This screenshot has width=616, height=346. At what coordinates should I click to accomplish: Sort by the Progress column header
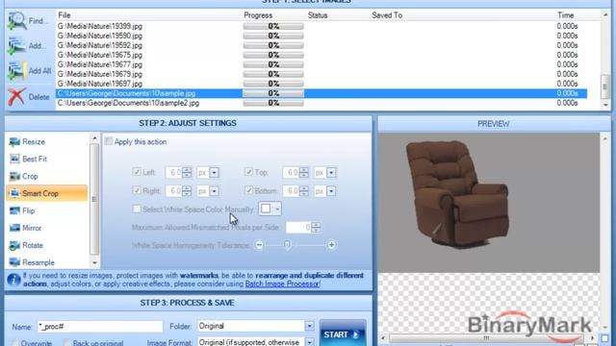258,15
